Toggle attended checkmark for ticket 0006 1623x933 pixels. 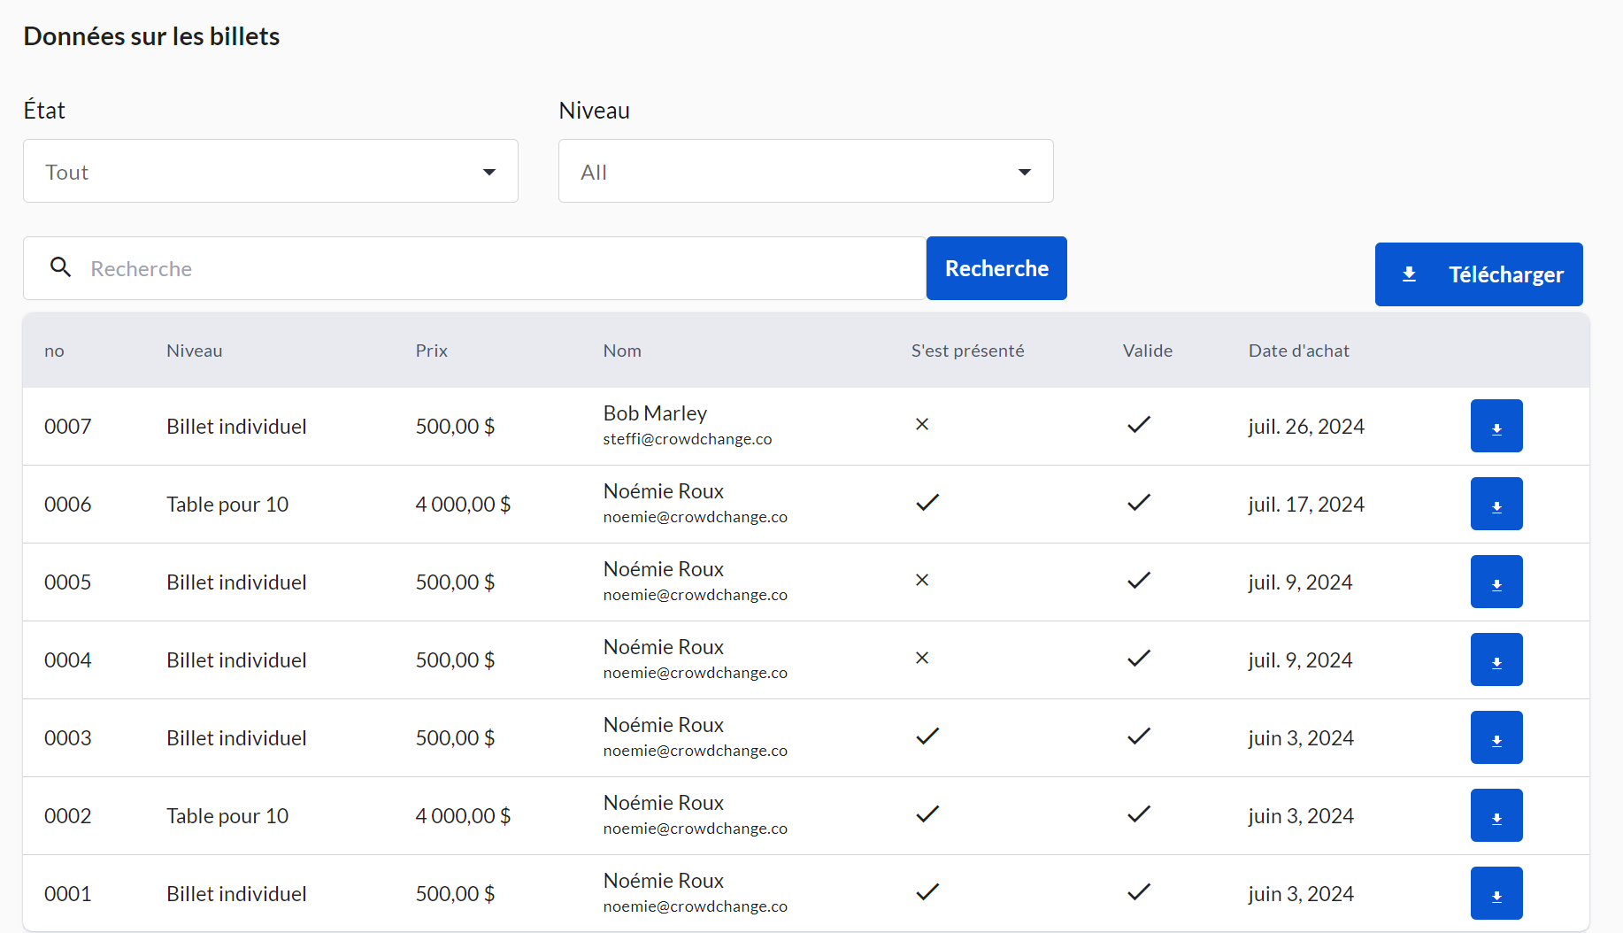point(927,503)
